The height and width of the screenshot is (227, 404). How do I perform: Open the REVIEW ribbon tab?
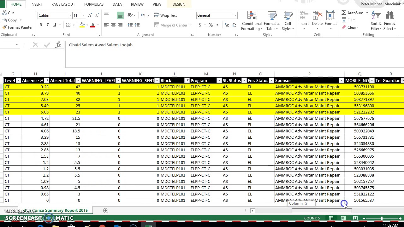[x=137, y=4]
